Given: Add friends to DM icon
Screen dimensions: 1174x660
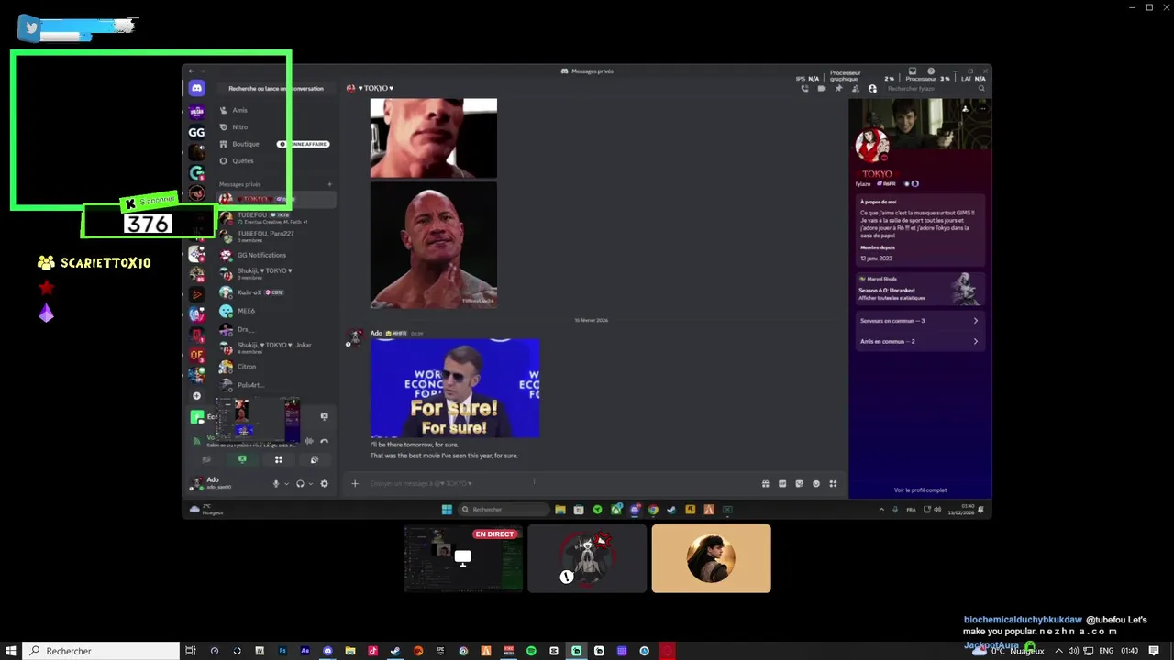Looking at the screenshot, I should pyautogui.click(x=855, y=89).
